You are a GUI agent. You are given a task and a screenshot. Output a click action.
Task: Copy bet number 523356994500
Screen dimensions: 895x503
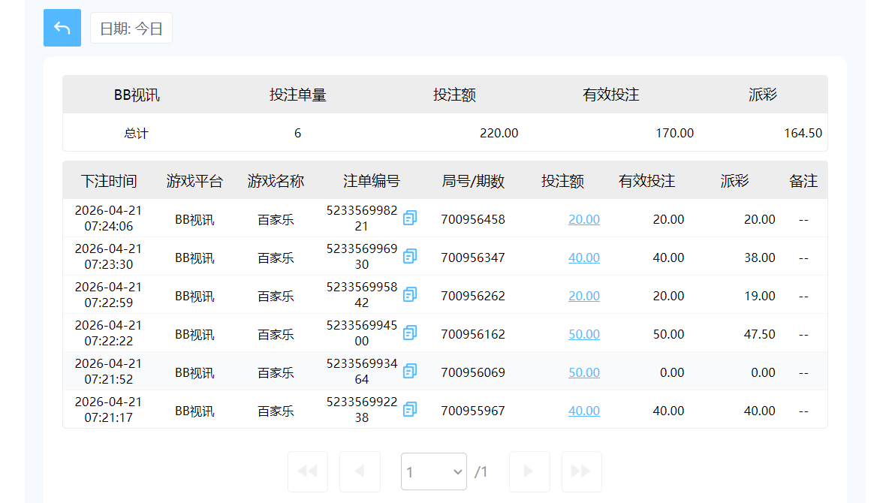point(410,333)
